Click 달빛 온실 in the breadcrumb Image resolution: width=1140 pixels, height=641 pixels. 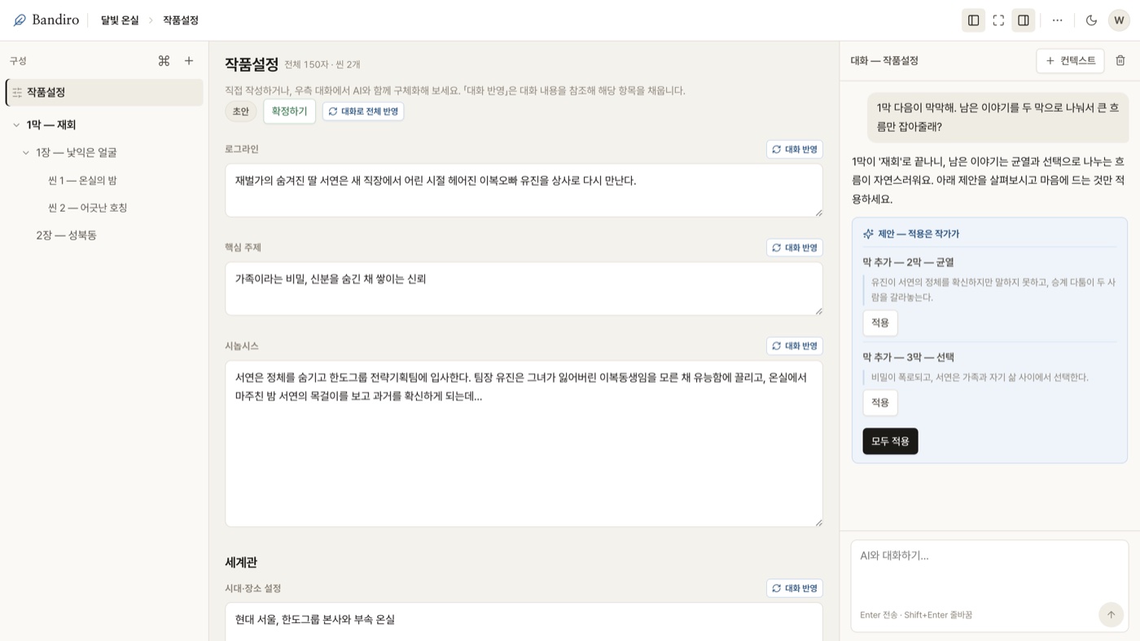120,20
